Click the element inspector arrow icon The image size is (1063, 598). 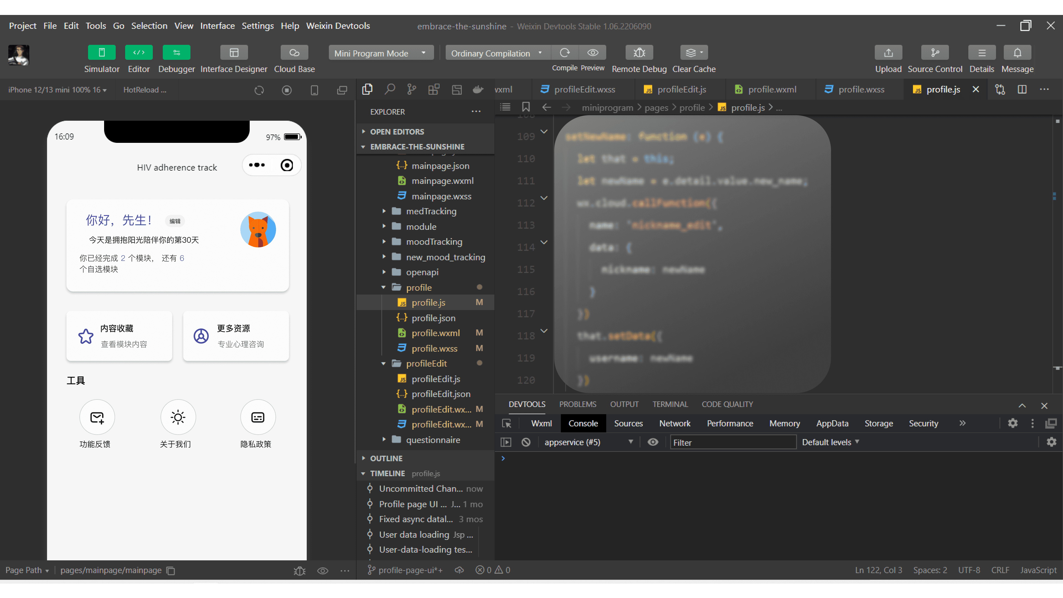click(506, 423)
